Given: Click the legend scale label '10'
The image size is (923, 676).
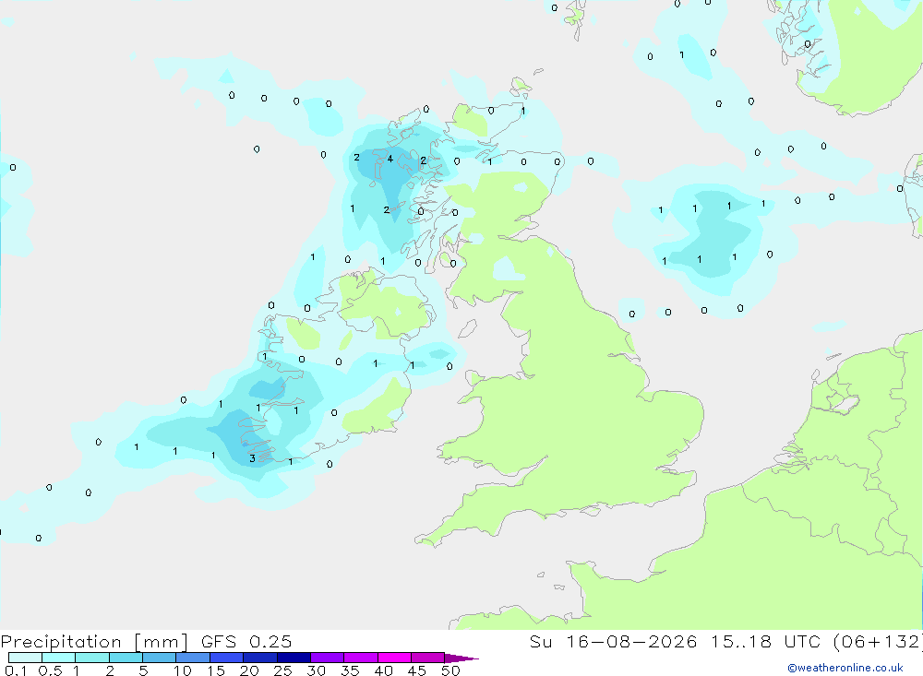Looking at the screenshot, I should [x=183, y=670].
